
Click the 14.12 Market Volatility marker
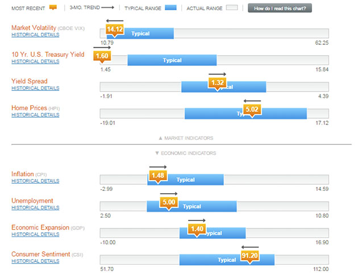(x=115, y=30)
